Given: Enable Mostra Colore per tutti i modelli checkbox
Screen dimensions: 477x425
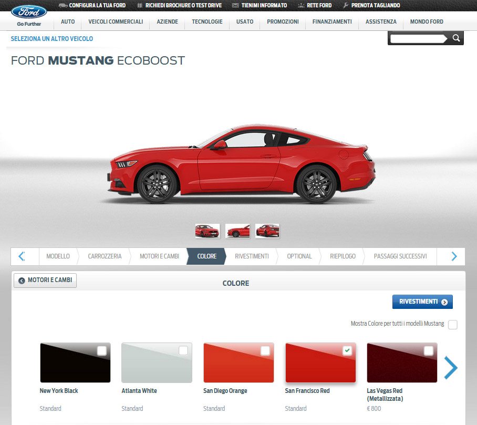Looking at the screenshot, I should tap(453, 324).
